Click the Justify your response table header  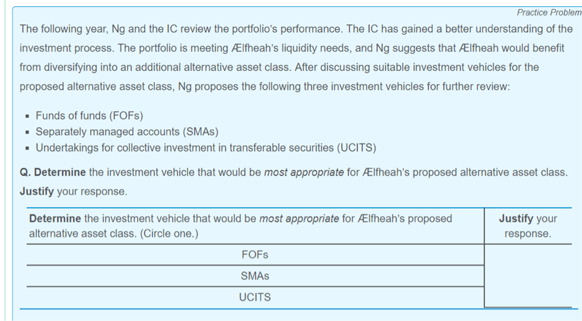527,226
